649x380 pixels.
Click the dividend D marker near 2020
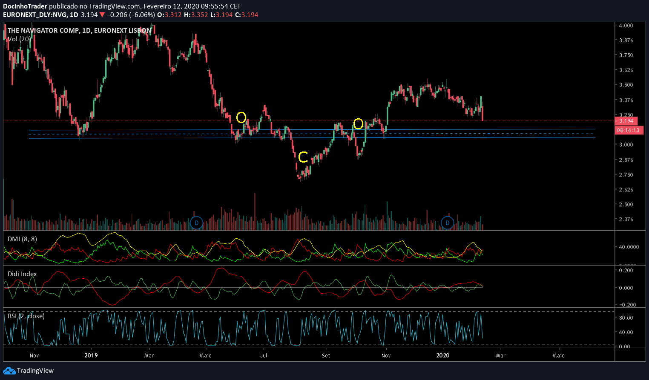(447, 223)
